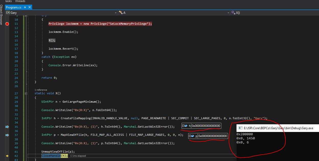Click the h.ToInt64() WriteLine statement
The height and width of the screenshot is (161, 319).
pos(108,127)
